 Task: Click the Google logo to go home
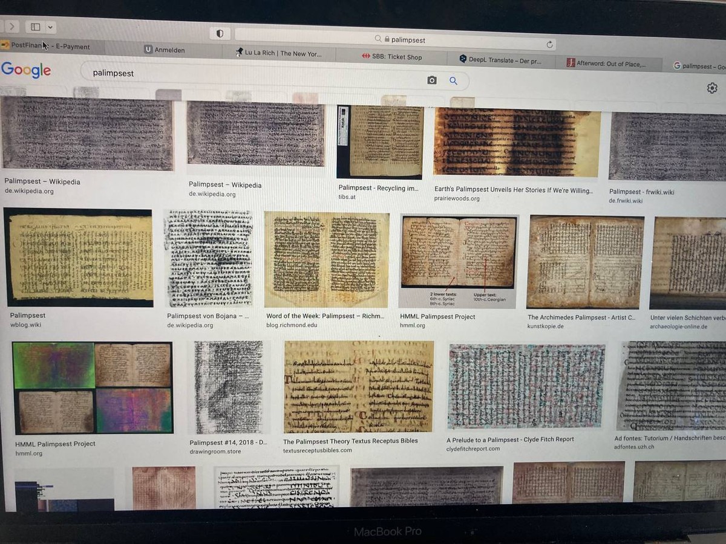(27, 71)
